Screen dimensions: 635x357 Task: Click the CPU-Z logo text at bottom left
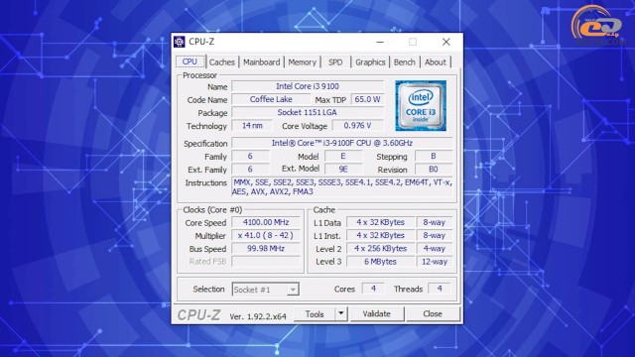coord(198,315)
